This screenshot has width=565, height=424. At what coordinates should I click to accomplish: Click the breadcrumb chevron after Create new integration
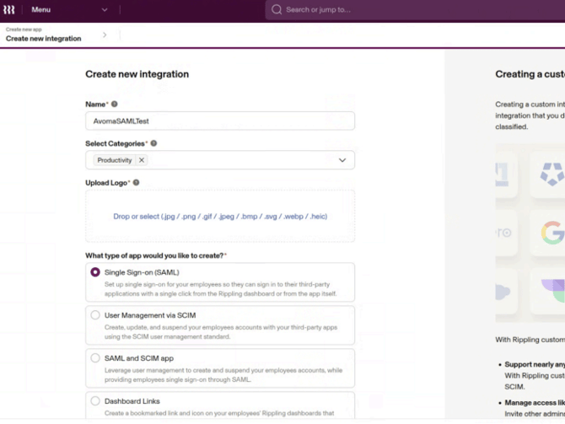coord(105,35)
